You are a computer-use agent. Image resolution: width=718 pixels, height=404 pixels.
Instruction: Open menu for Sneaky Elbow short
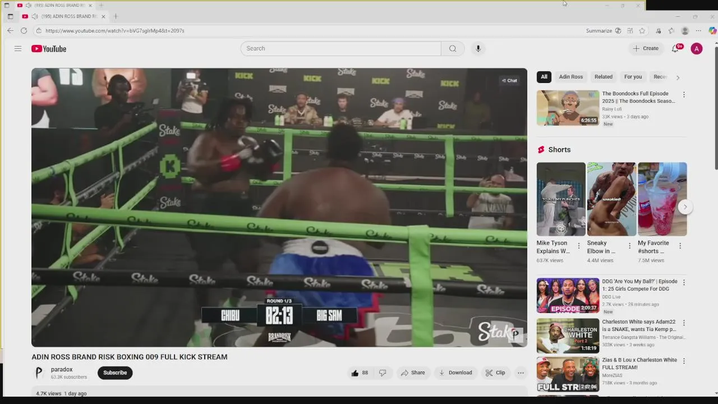[629, 246]
